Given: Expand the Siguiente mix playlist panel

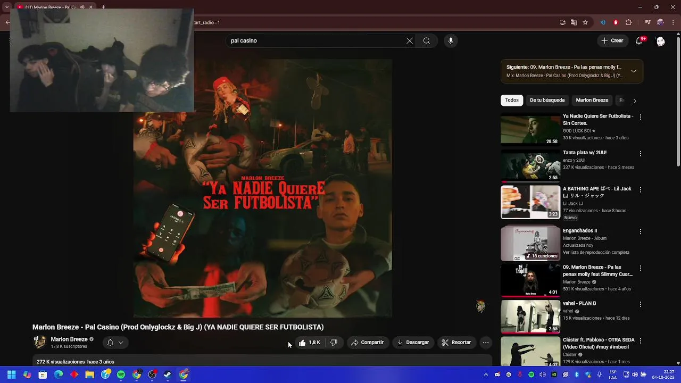Looking at the screenshot, I should tap(634, 71).
